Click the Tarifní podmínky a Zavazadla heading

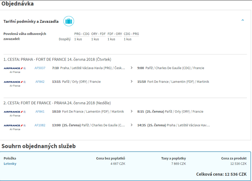[31, 22]
